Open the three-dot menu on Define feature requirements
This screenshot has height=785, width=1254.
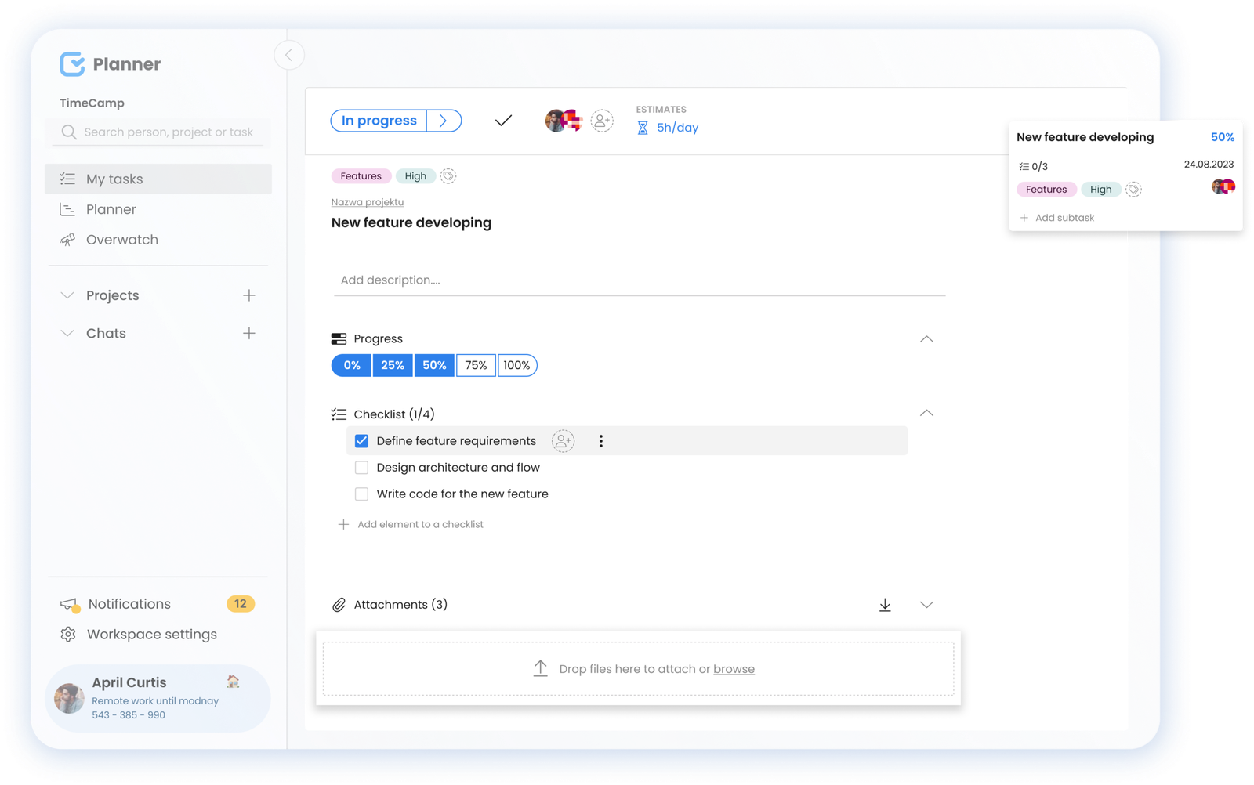pos(600,441)
